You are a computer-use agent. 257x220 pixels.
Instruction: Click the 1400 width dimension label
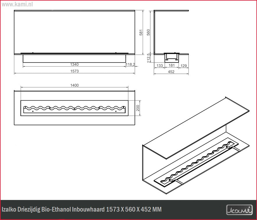tap(74, 85)
